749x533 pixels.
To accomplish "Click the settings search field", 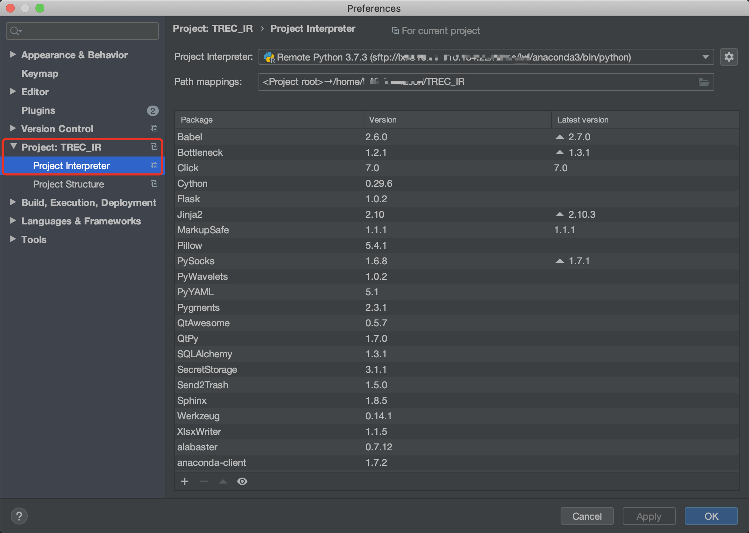I will (x=82, y=31).
